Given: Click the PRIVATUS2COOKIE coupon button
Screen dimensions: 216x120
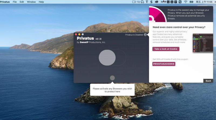Looking at the screenshot, I should (x=164, y=64).
